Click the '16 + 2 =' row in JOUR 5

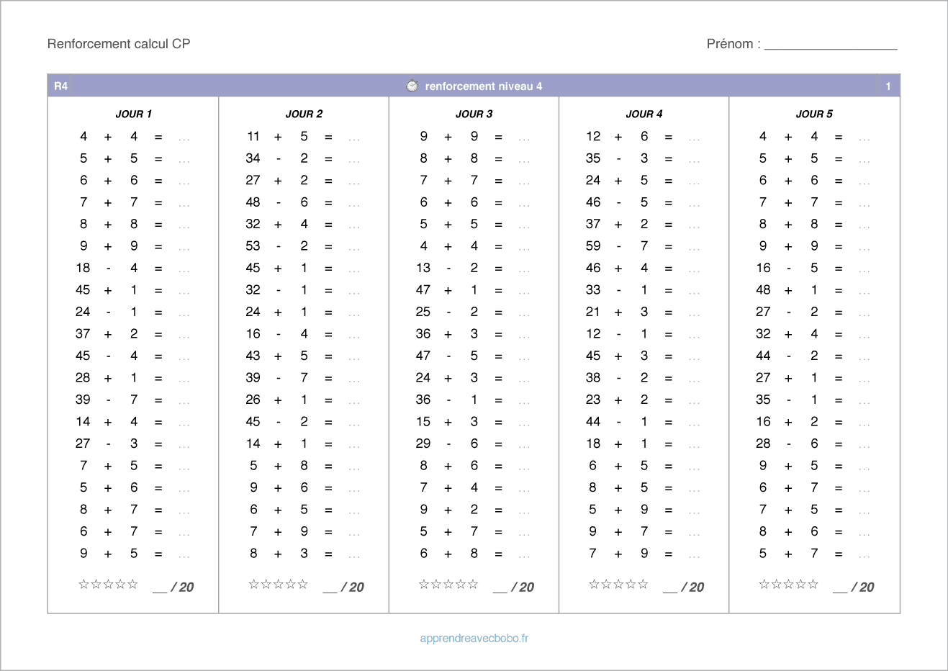[x=813, y=422]
